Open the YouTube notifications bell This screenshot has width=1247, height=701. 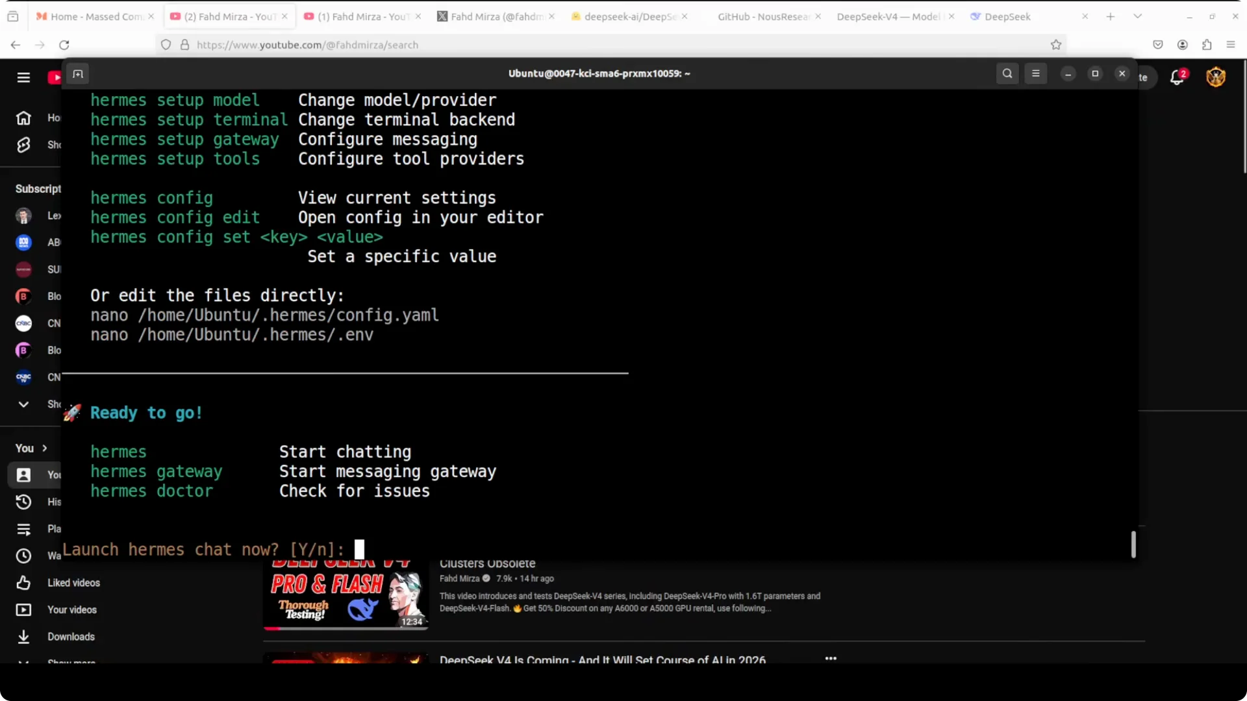(x=1178, y=78)
